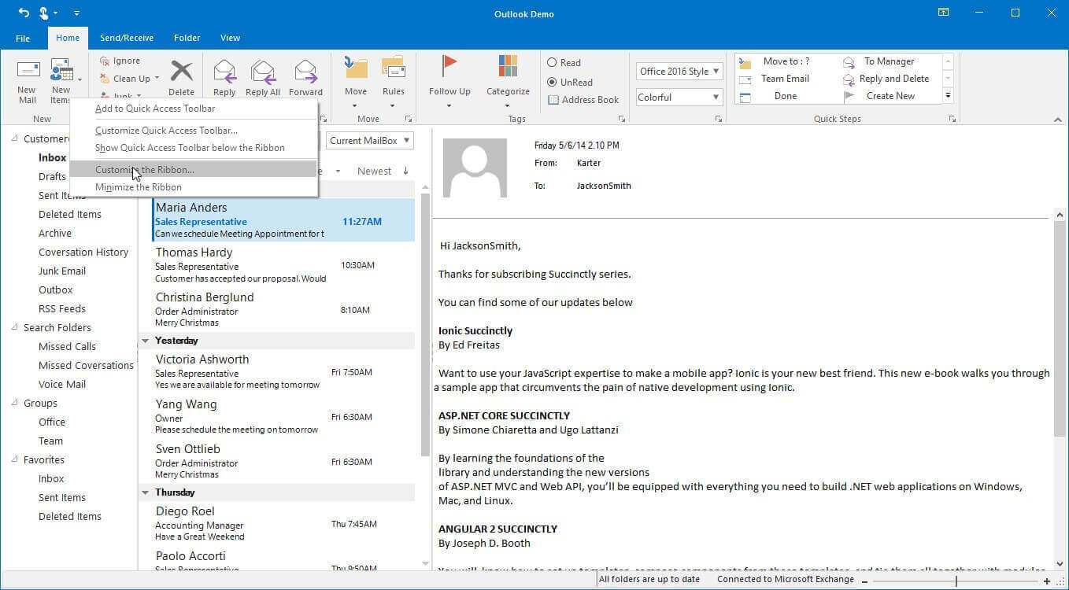Toggle the Address Book checkbox
The image size is (1069, 590).
[553, 100]
